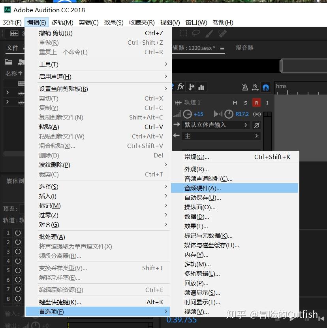Viewport: 327px width, 328px height.
Task: Toggle power for effects slot 7
Action: [x=18, y=289]
